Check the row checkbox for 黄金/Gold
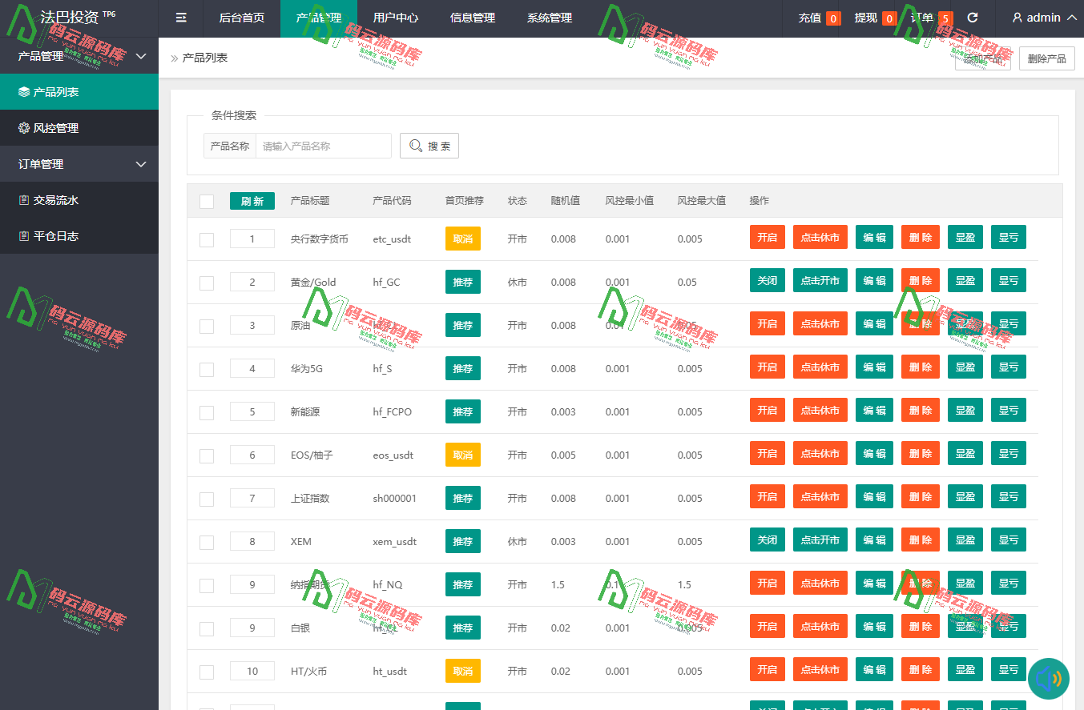The height and width of the screenshot is (710, 1084). click(206, 282)
